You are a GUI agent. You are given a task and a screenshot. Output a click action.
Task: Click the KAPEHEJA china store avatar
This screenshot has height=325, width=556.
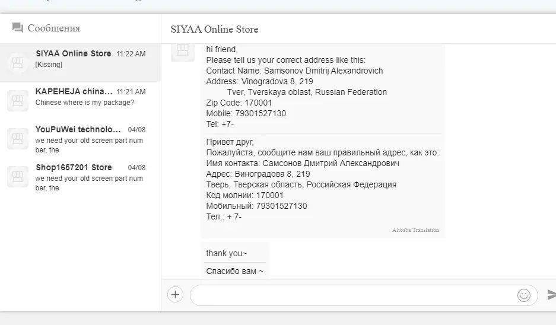(18, 101)
